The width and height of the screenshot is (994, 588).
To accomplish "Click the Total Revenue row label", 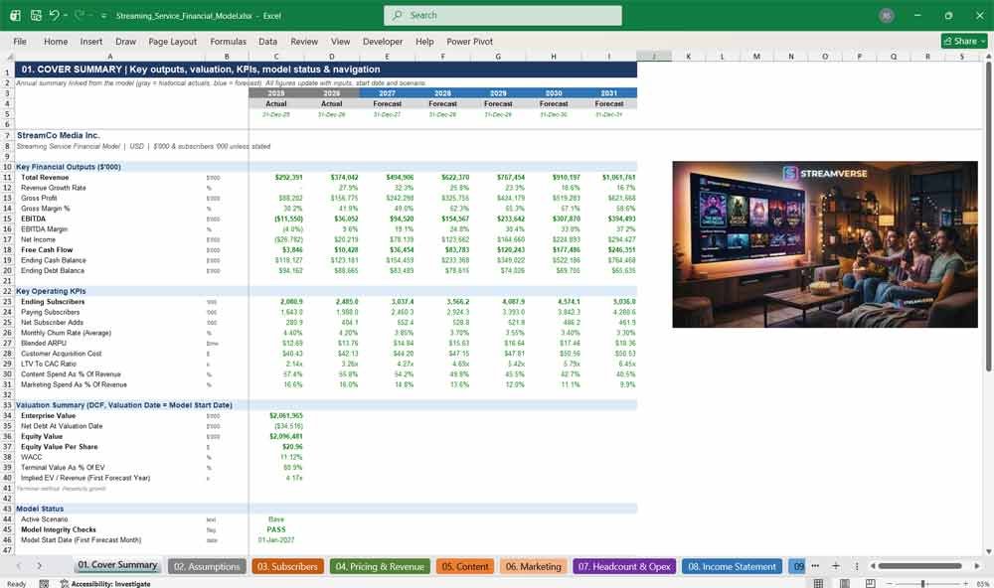I will [x=45, y=178].
